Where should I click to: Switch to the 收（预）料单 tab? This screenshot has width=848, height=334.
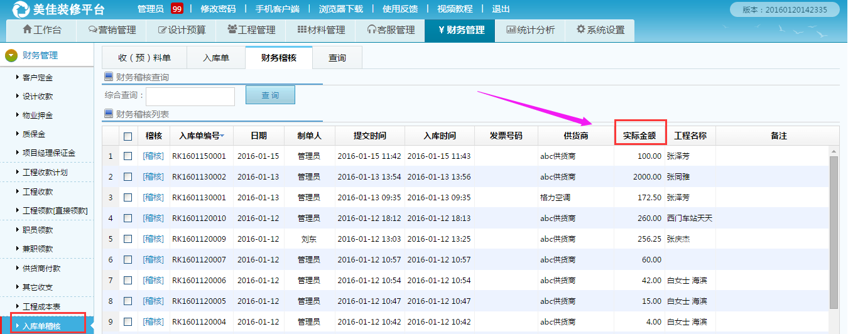(144, 58)
